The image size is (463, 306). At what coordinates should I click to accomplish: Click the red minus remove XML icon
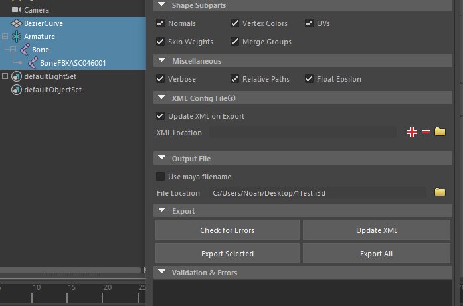pos(426,132)
